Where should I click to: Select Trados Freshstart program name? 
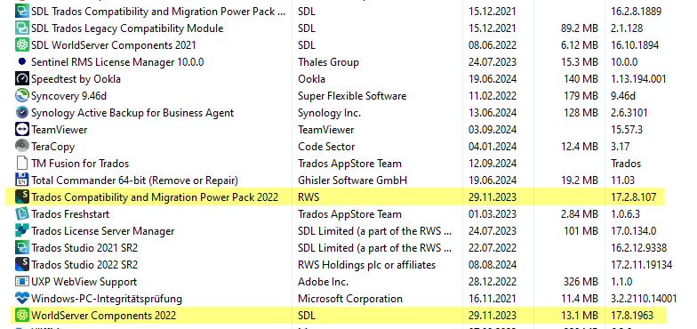(x=70, y=214)
